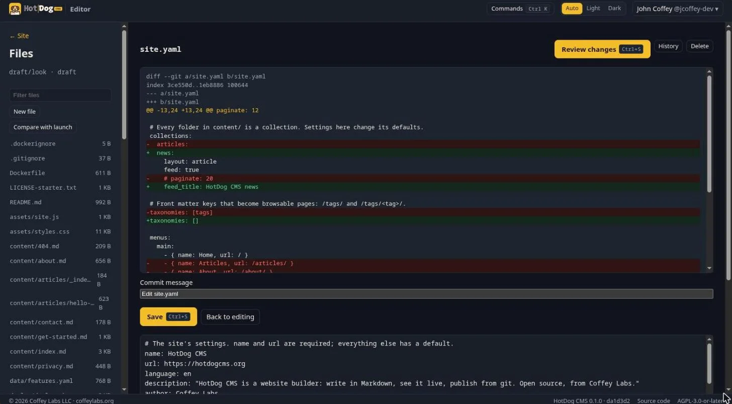The width and height of the screenshot is (732, 404).
Task: Click the diff panel up scroll arrow
Action: pyautogui.click(x=709, y=71)
